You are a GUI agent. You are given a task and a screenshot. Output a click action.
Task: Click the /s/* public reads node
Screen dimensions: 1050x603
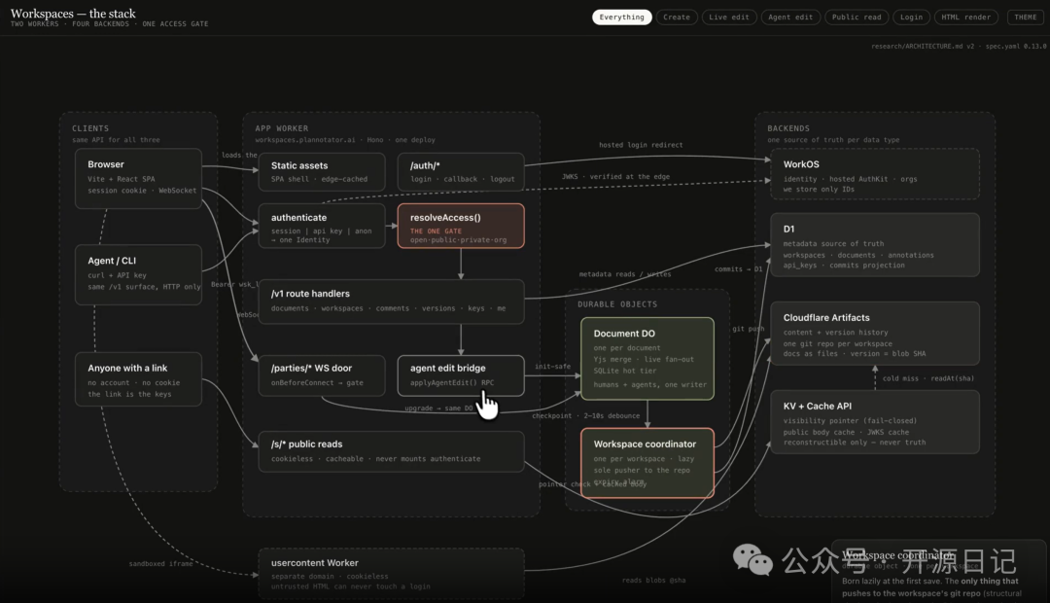391,451
